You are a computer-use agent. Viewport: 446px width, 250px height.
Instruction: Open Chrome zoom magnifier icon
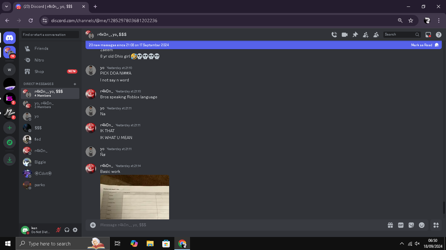pos(400,21)
